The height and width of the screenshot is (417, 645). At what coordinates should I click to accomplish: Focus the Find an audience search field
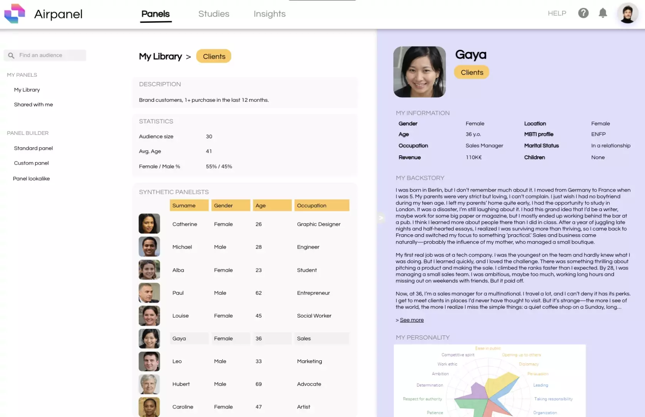45,55
